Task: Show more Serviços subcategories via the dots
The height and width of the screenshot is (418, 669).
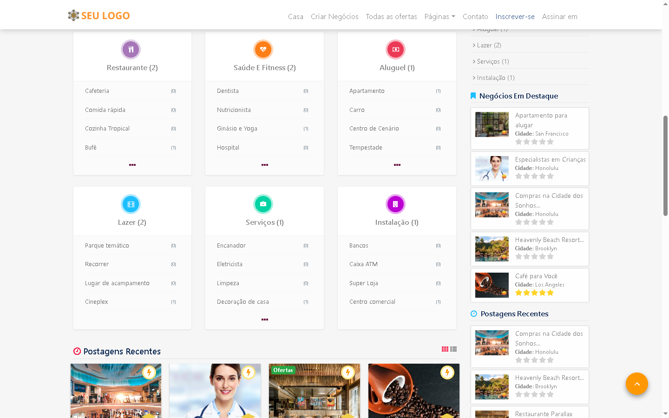Action: 265,320
